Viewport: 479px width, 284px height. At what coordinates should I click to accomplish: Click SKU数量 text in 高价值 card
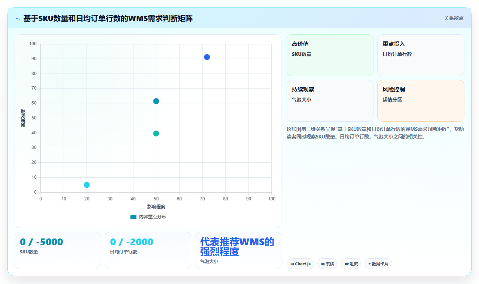pyautogui.click(x=302, y=54)
